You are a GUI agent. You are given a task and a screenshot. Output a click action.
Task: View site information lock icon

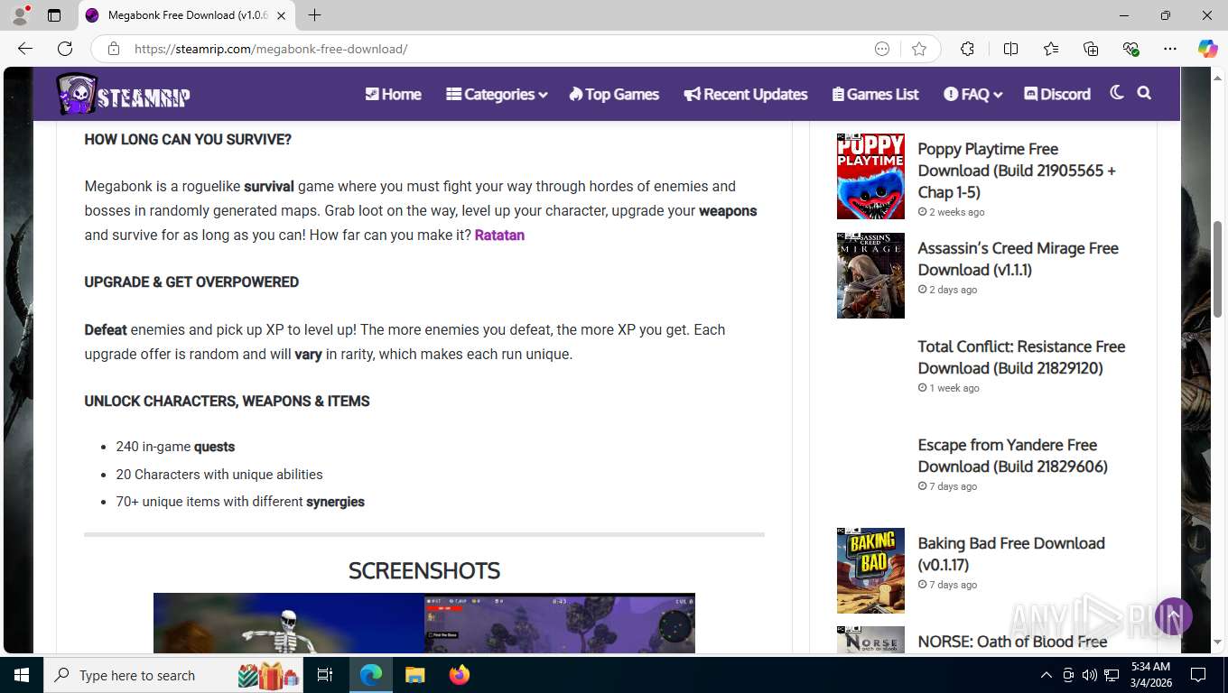(114, 49)
